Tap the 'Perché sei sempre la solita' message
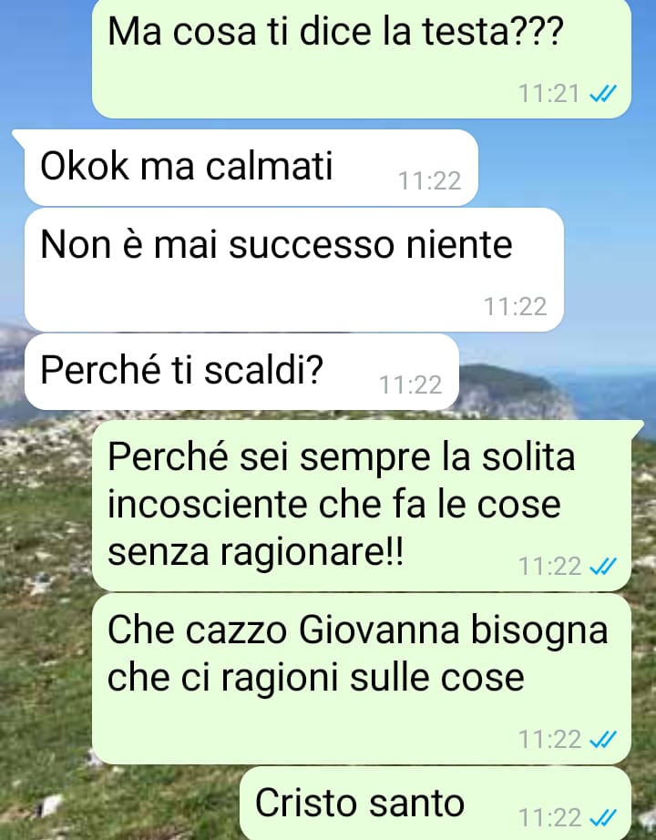The width and height of the screenshot is (656, 840). click(362, 505)
